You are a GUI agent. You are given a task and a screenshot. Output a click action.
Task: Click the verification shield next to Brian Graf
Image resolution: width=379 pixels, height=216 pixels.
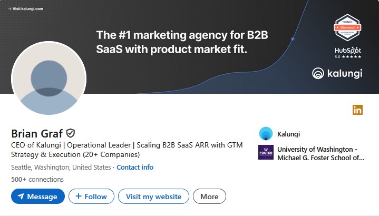(71, 133)
